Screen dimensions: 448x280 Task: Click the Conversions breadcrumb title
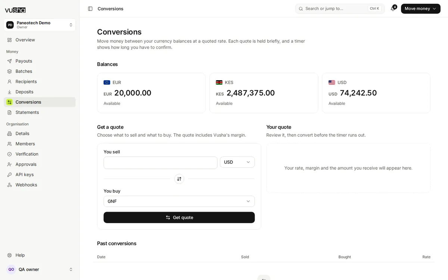pos(111,9)
